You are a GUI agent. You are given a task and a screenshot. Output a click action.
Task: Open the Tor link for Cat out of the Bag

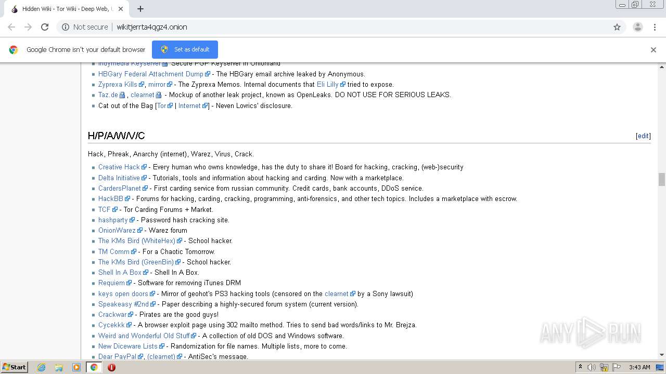[161, 105]
